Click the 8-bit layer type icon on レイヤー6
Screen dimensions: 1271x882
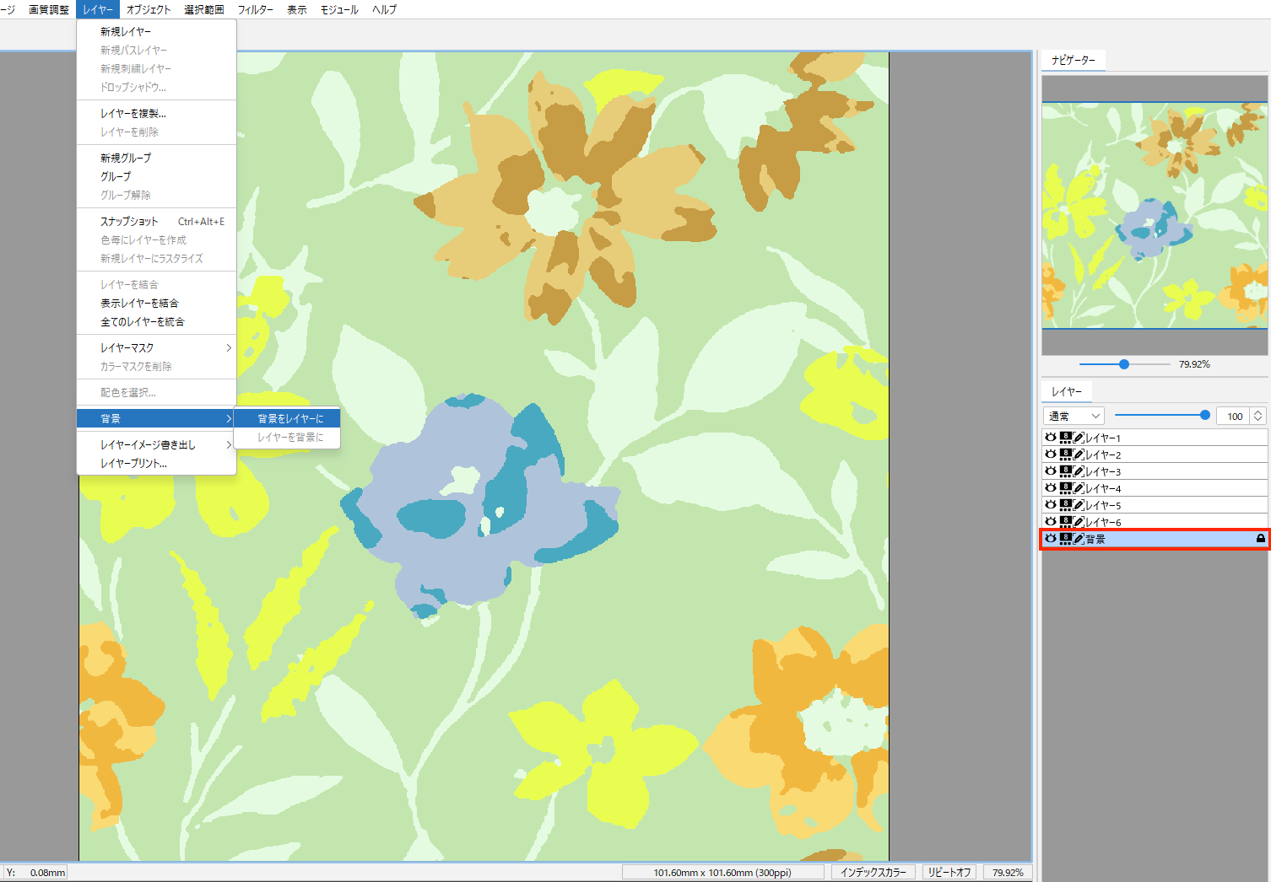(x=1066, y=522)
